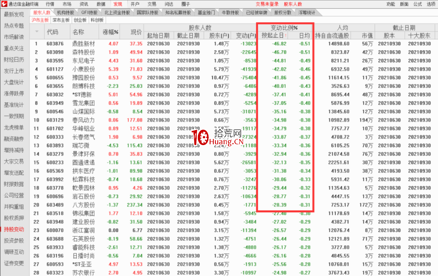This screenshot has width=438, height=276.
Task: Open the table header dropdown arrow
Action: 36,31
